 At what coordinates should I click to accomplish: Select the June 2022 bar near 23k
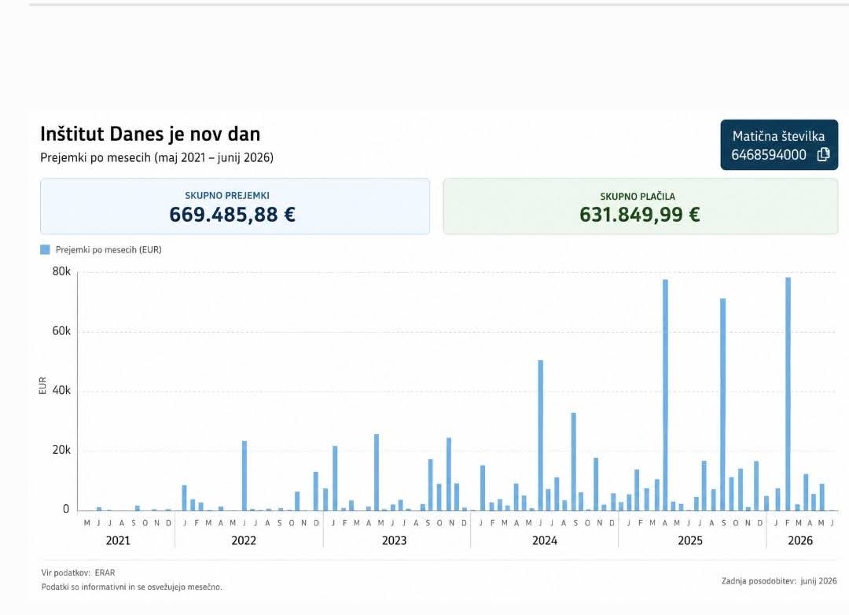tap(244, 476)
